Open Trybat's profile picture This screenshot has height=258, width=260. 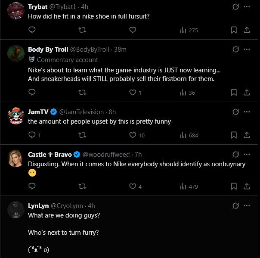coord(16,10)
